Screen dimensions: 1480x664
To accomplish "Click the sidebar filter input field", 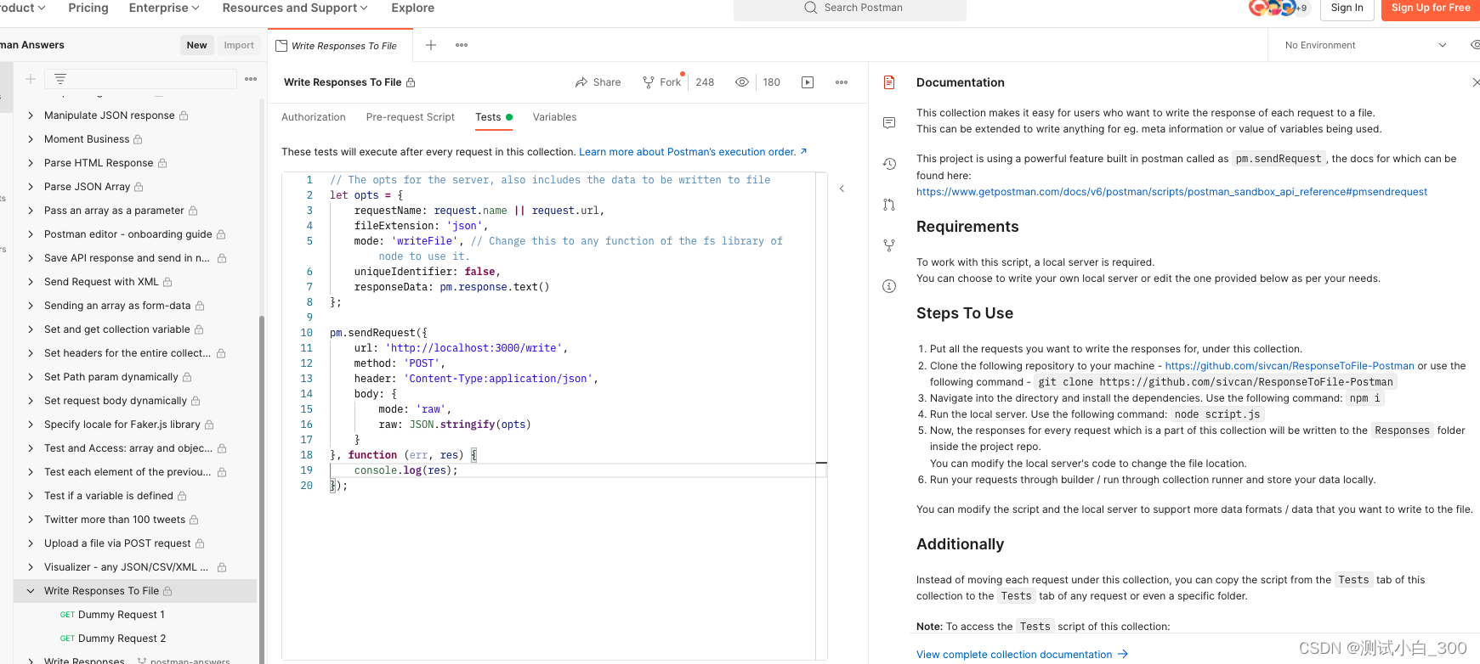I will coord(141,79).
